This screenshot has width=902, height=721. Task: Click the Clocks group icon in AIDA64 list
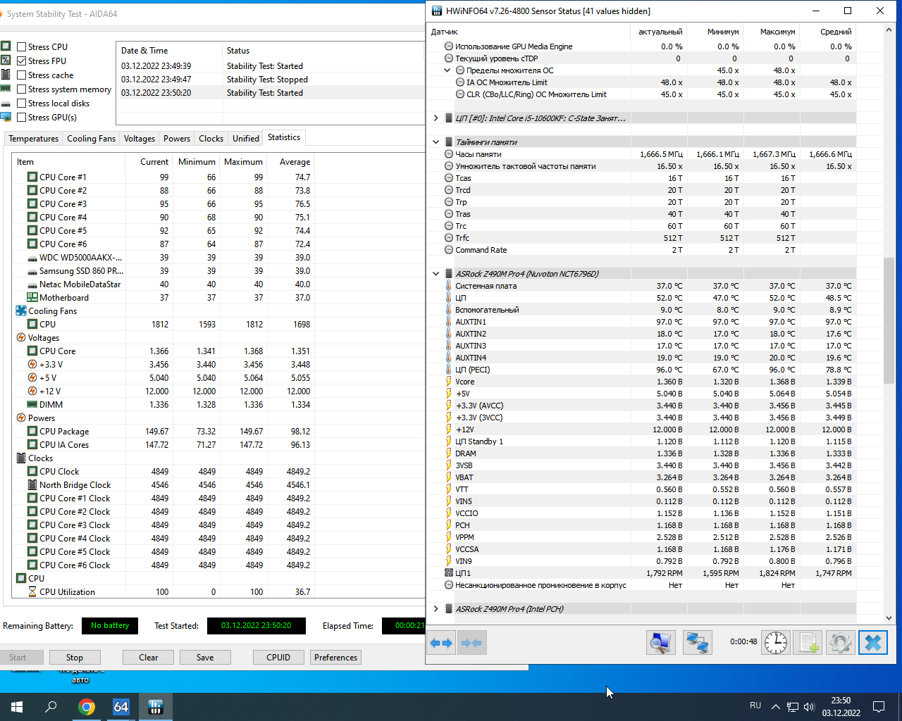[21, 458]
